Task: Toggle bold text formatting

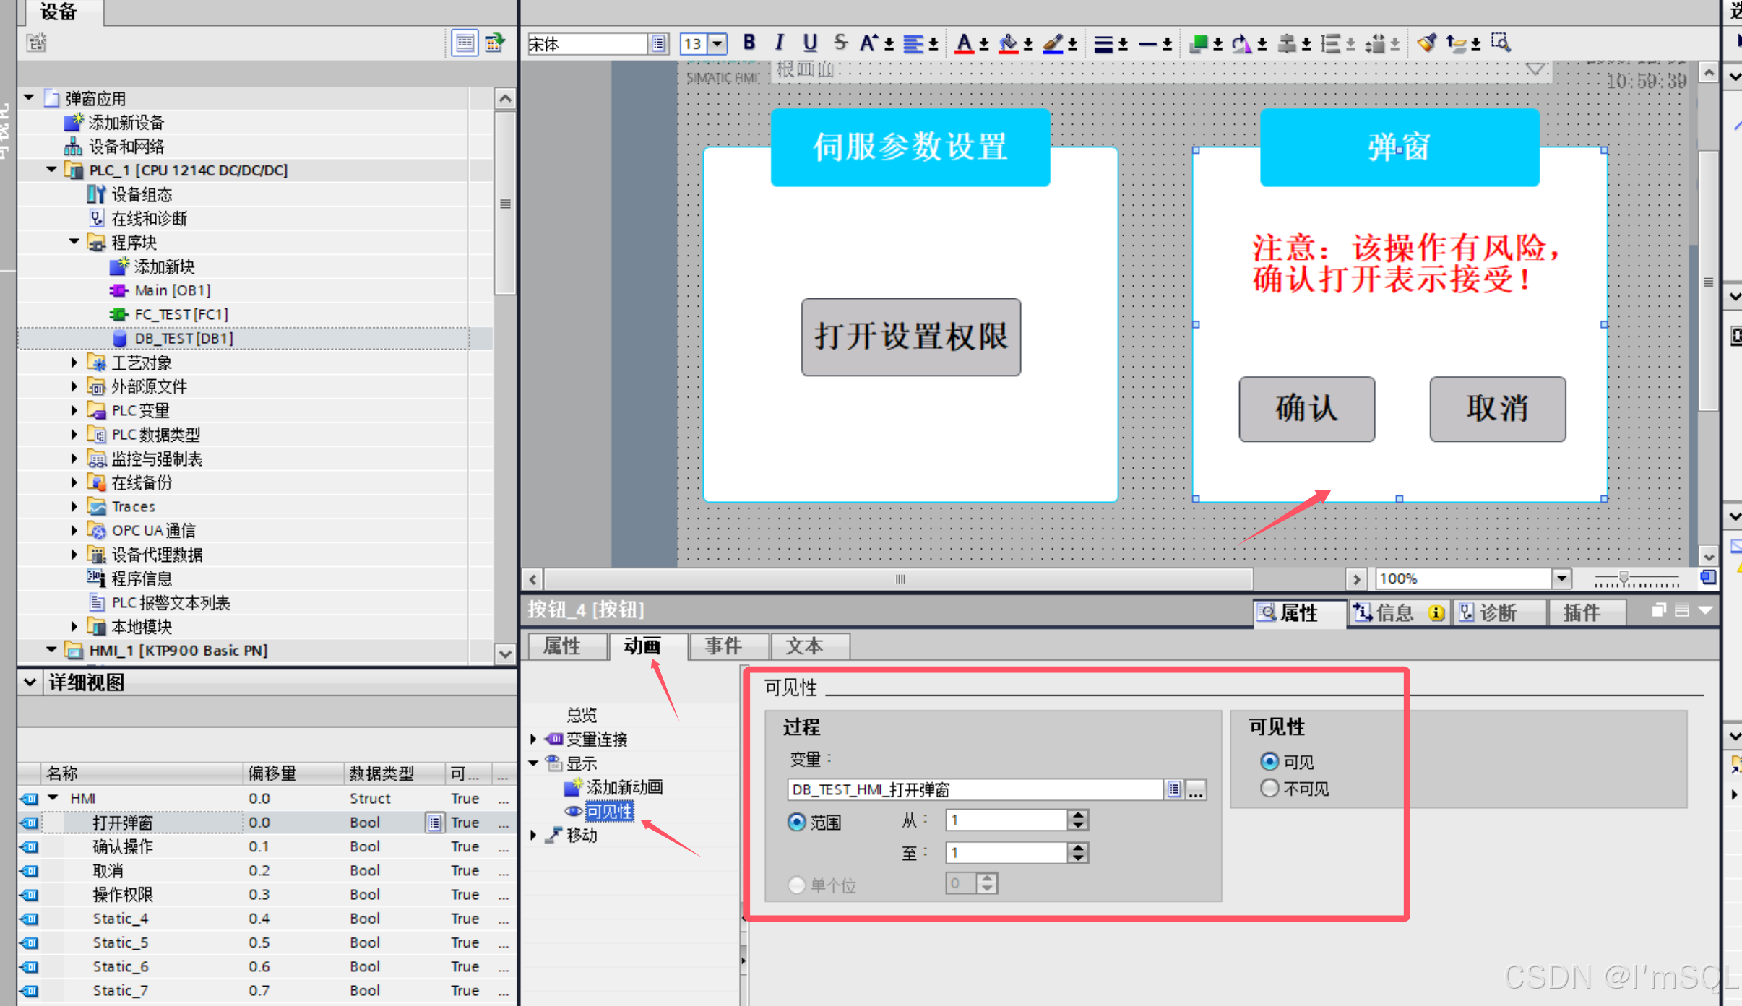Action: click(x=749, y=43)
